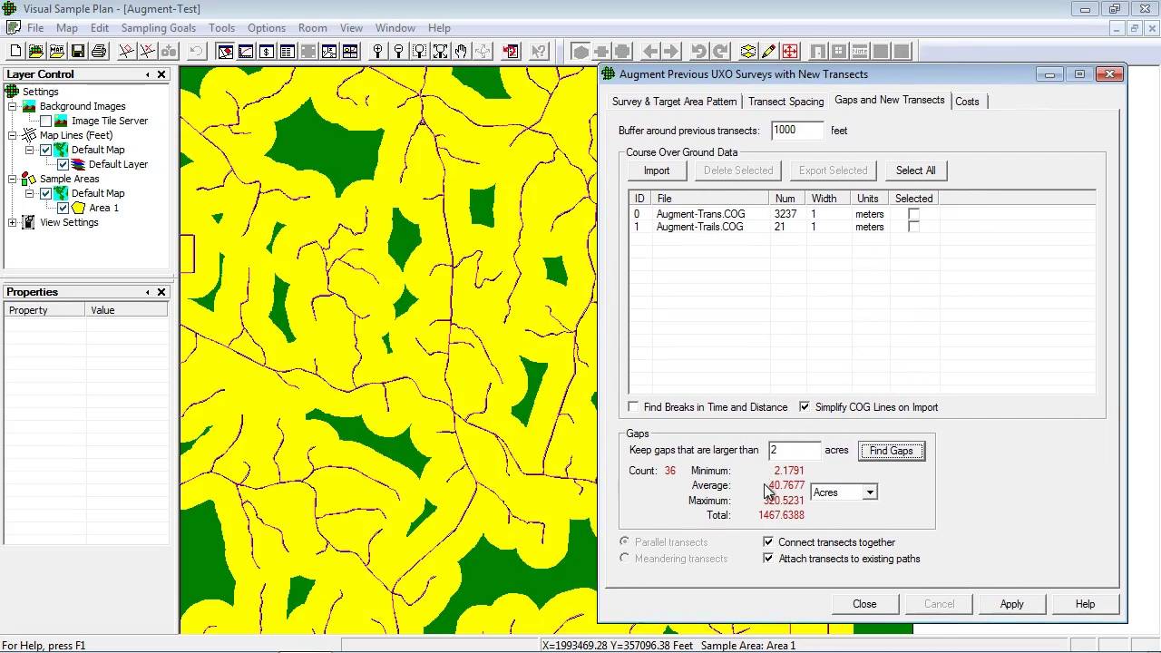Open the Acres units dropdown
This screenshot has height=653, width=1161.
click(869, 492)
